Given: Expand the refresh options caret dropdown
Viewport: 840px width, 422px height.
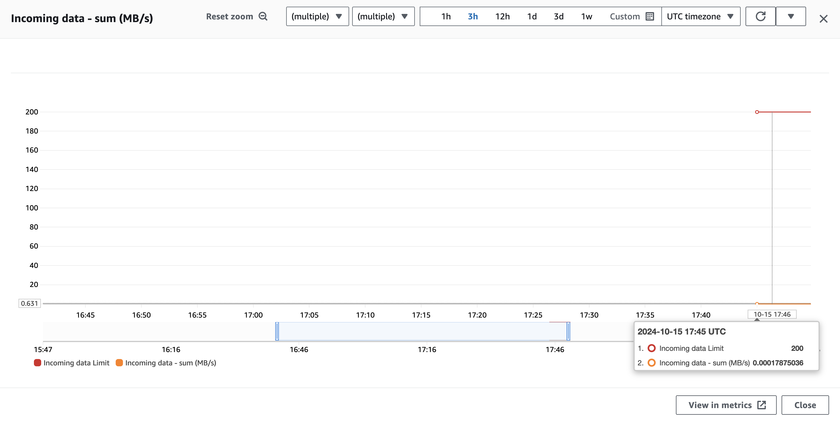Looking at the screenshot, I should [791, 16].
